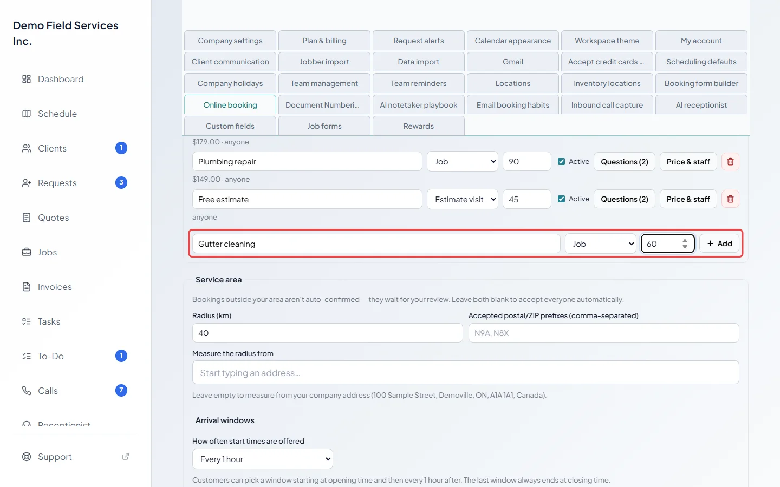Image resolution: width=780 pixels, height=487 pixels.
Task: Open Questions (2) for Plumbing repair
Action: click(625, 162)
